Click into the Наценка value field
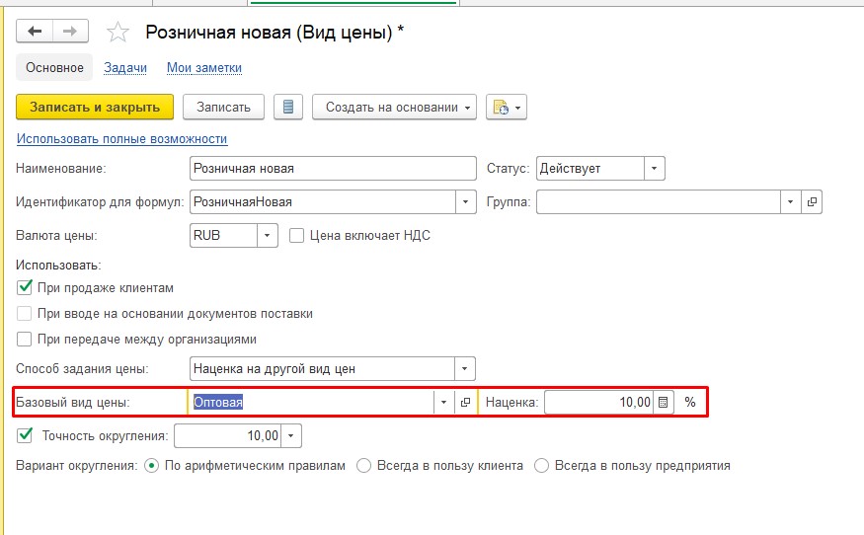 [598, 402]
